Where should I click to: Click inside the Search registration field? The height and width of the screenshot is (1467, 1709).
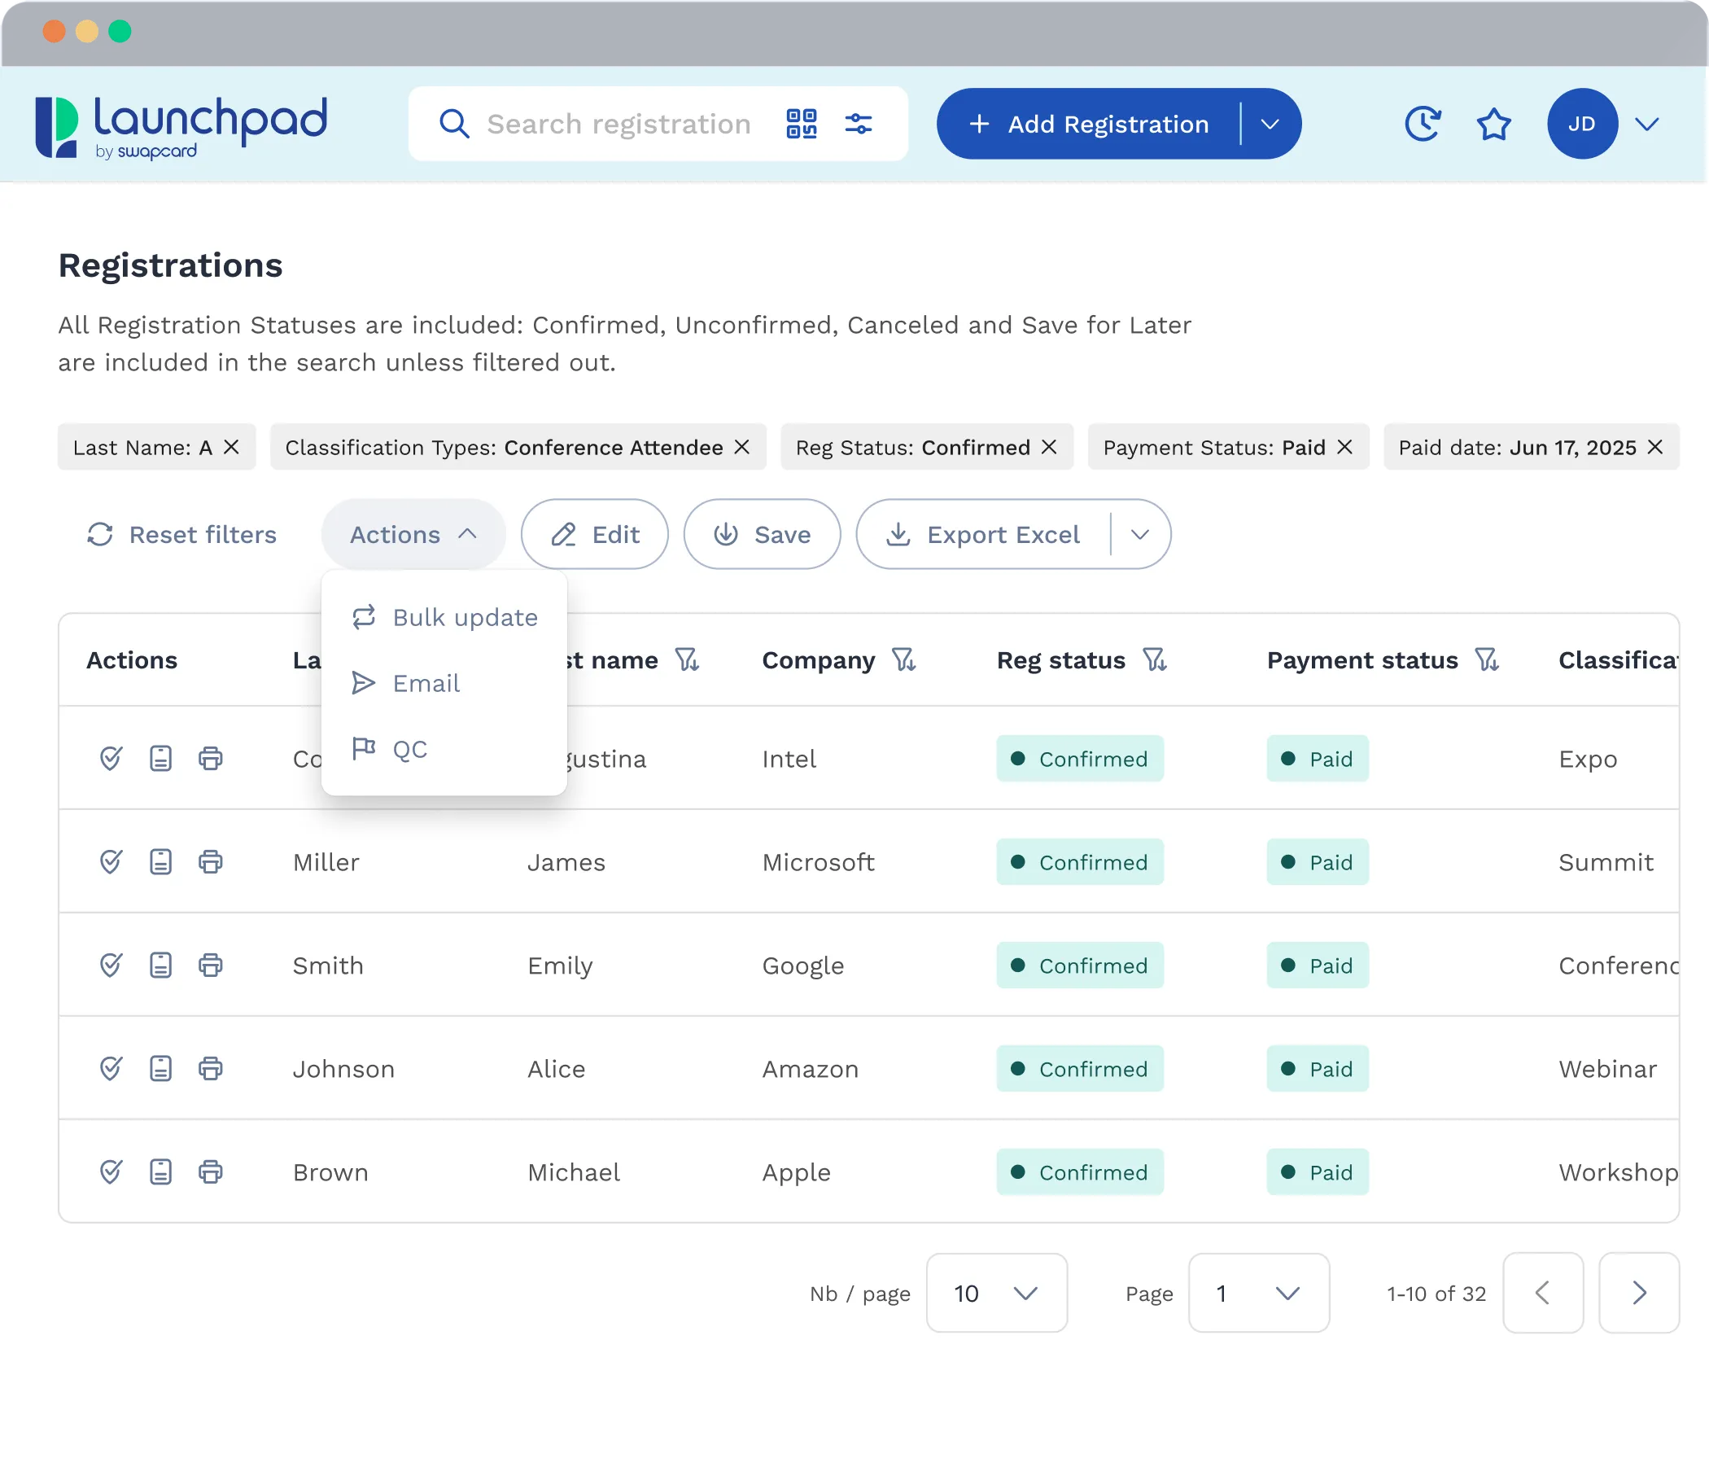click(618, 124)
